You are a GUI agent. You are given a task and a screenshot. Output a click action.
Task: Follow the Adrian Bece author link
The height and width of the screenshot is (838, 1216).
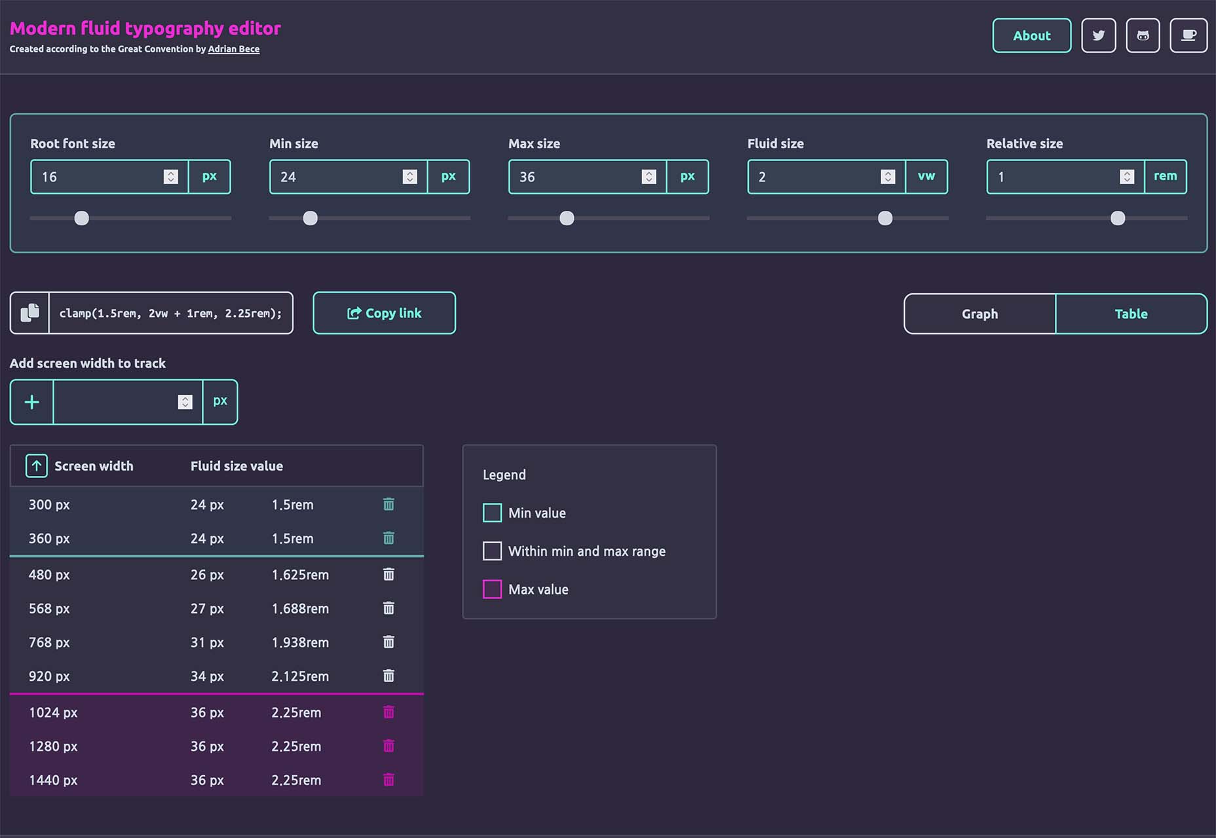[x=234, y=49]
